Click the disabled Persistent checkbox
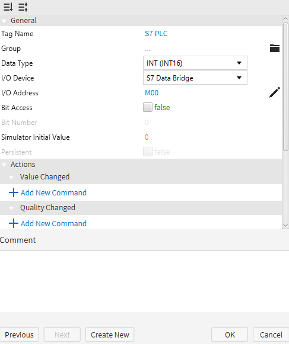This screenshot has width=289, height=344. point(148,152)
